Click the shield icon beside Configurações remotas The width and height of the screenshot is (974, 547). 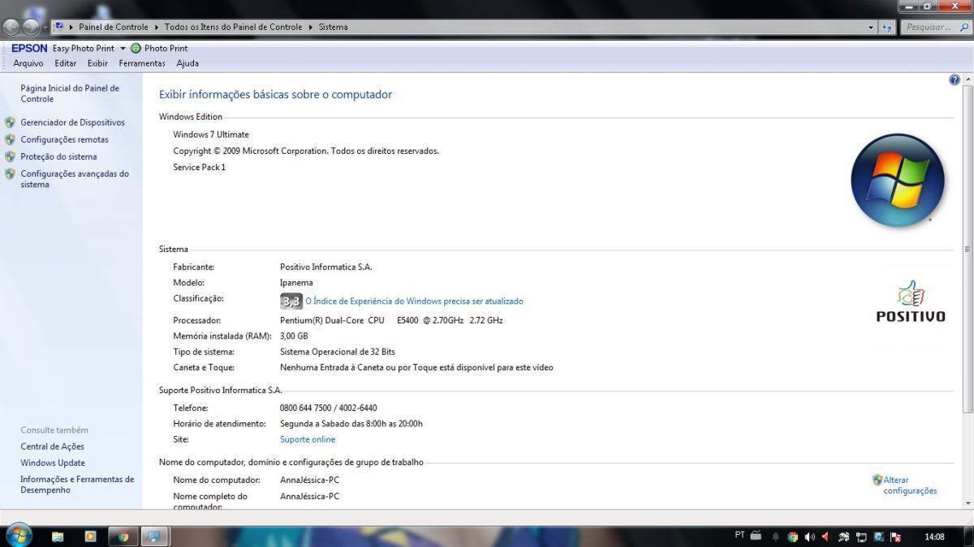10,139
